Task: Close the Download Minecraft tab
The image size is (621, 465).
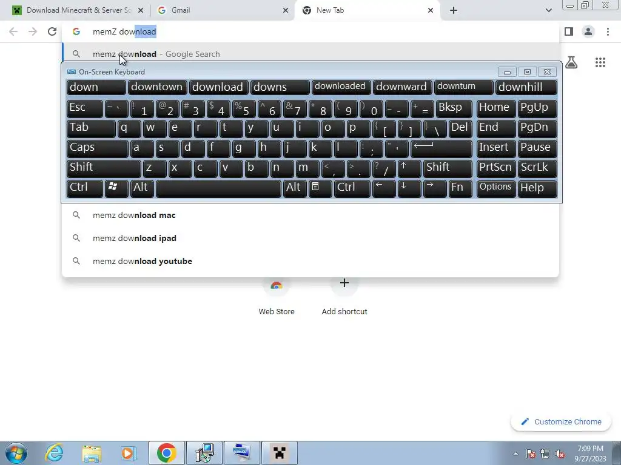Action: pos(141,10)
